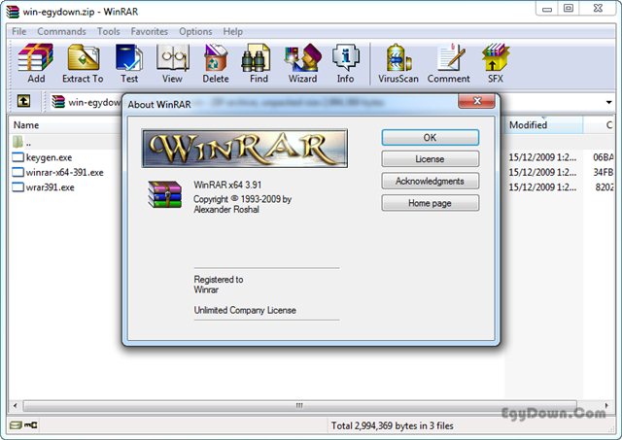Open the Options menu
The width and height of the screenshot is (622, 440).
click(x=195, y=31)
